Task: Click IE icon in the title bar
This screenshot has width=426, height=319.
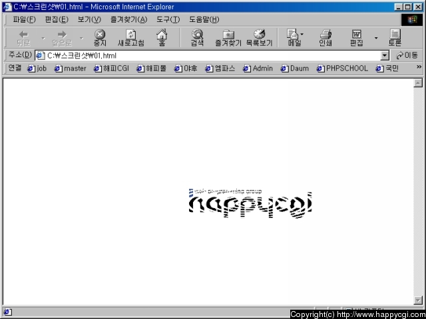Action: (x=7, y=7)
